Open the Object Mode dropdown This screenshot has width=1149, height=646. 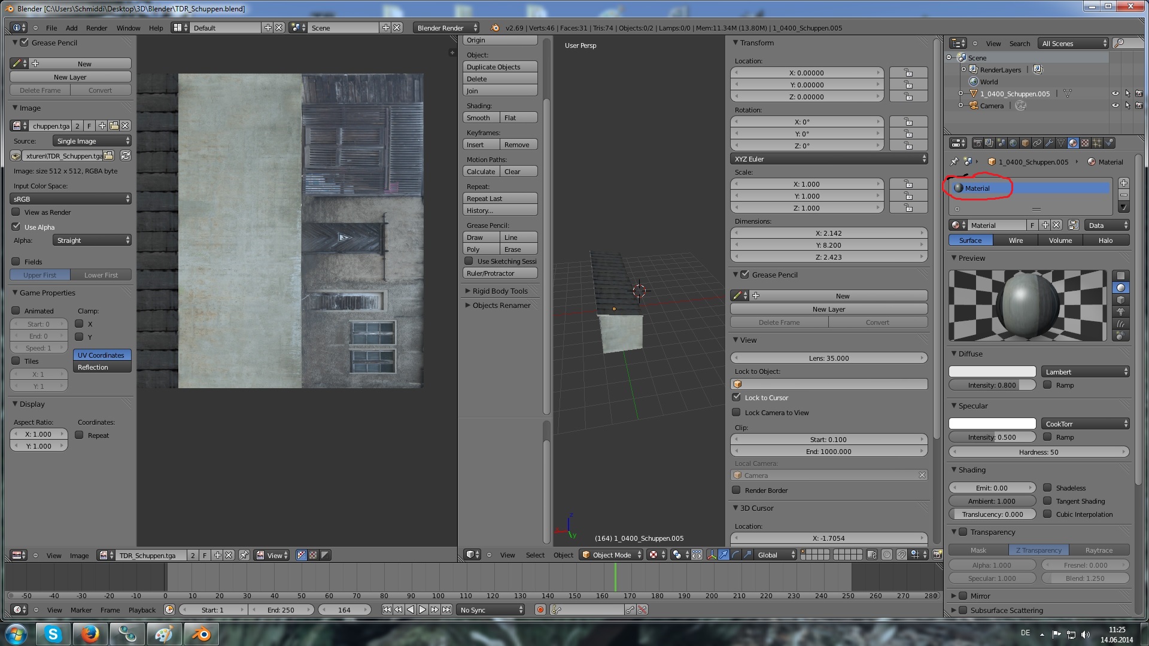point(612,554)
